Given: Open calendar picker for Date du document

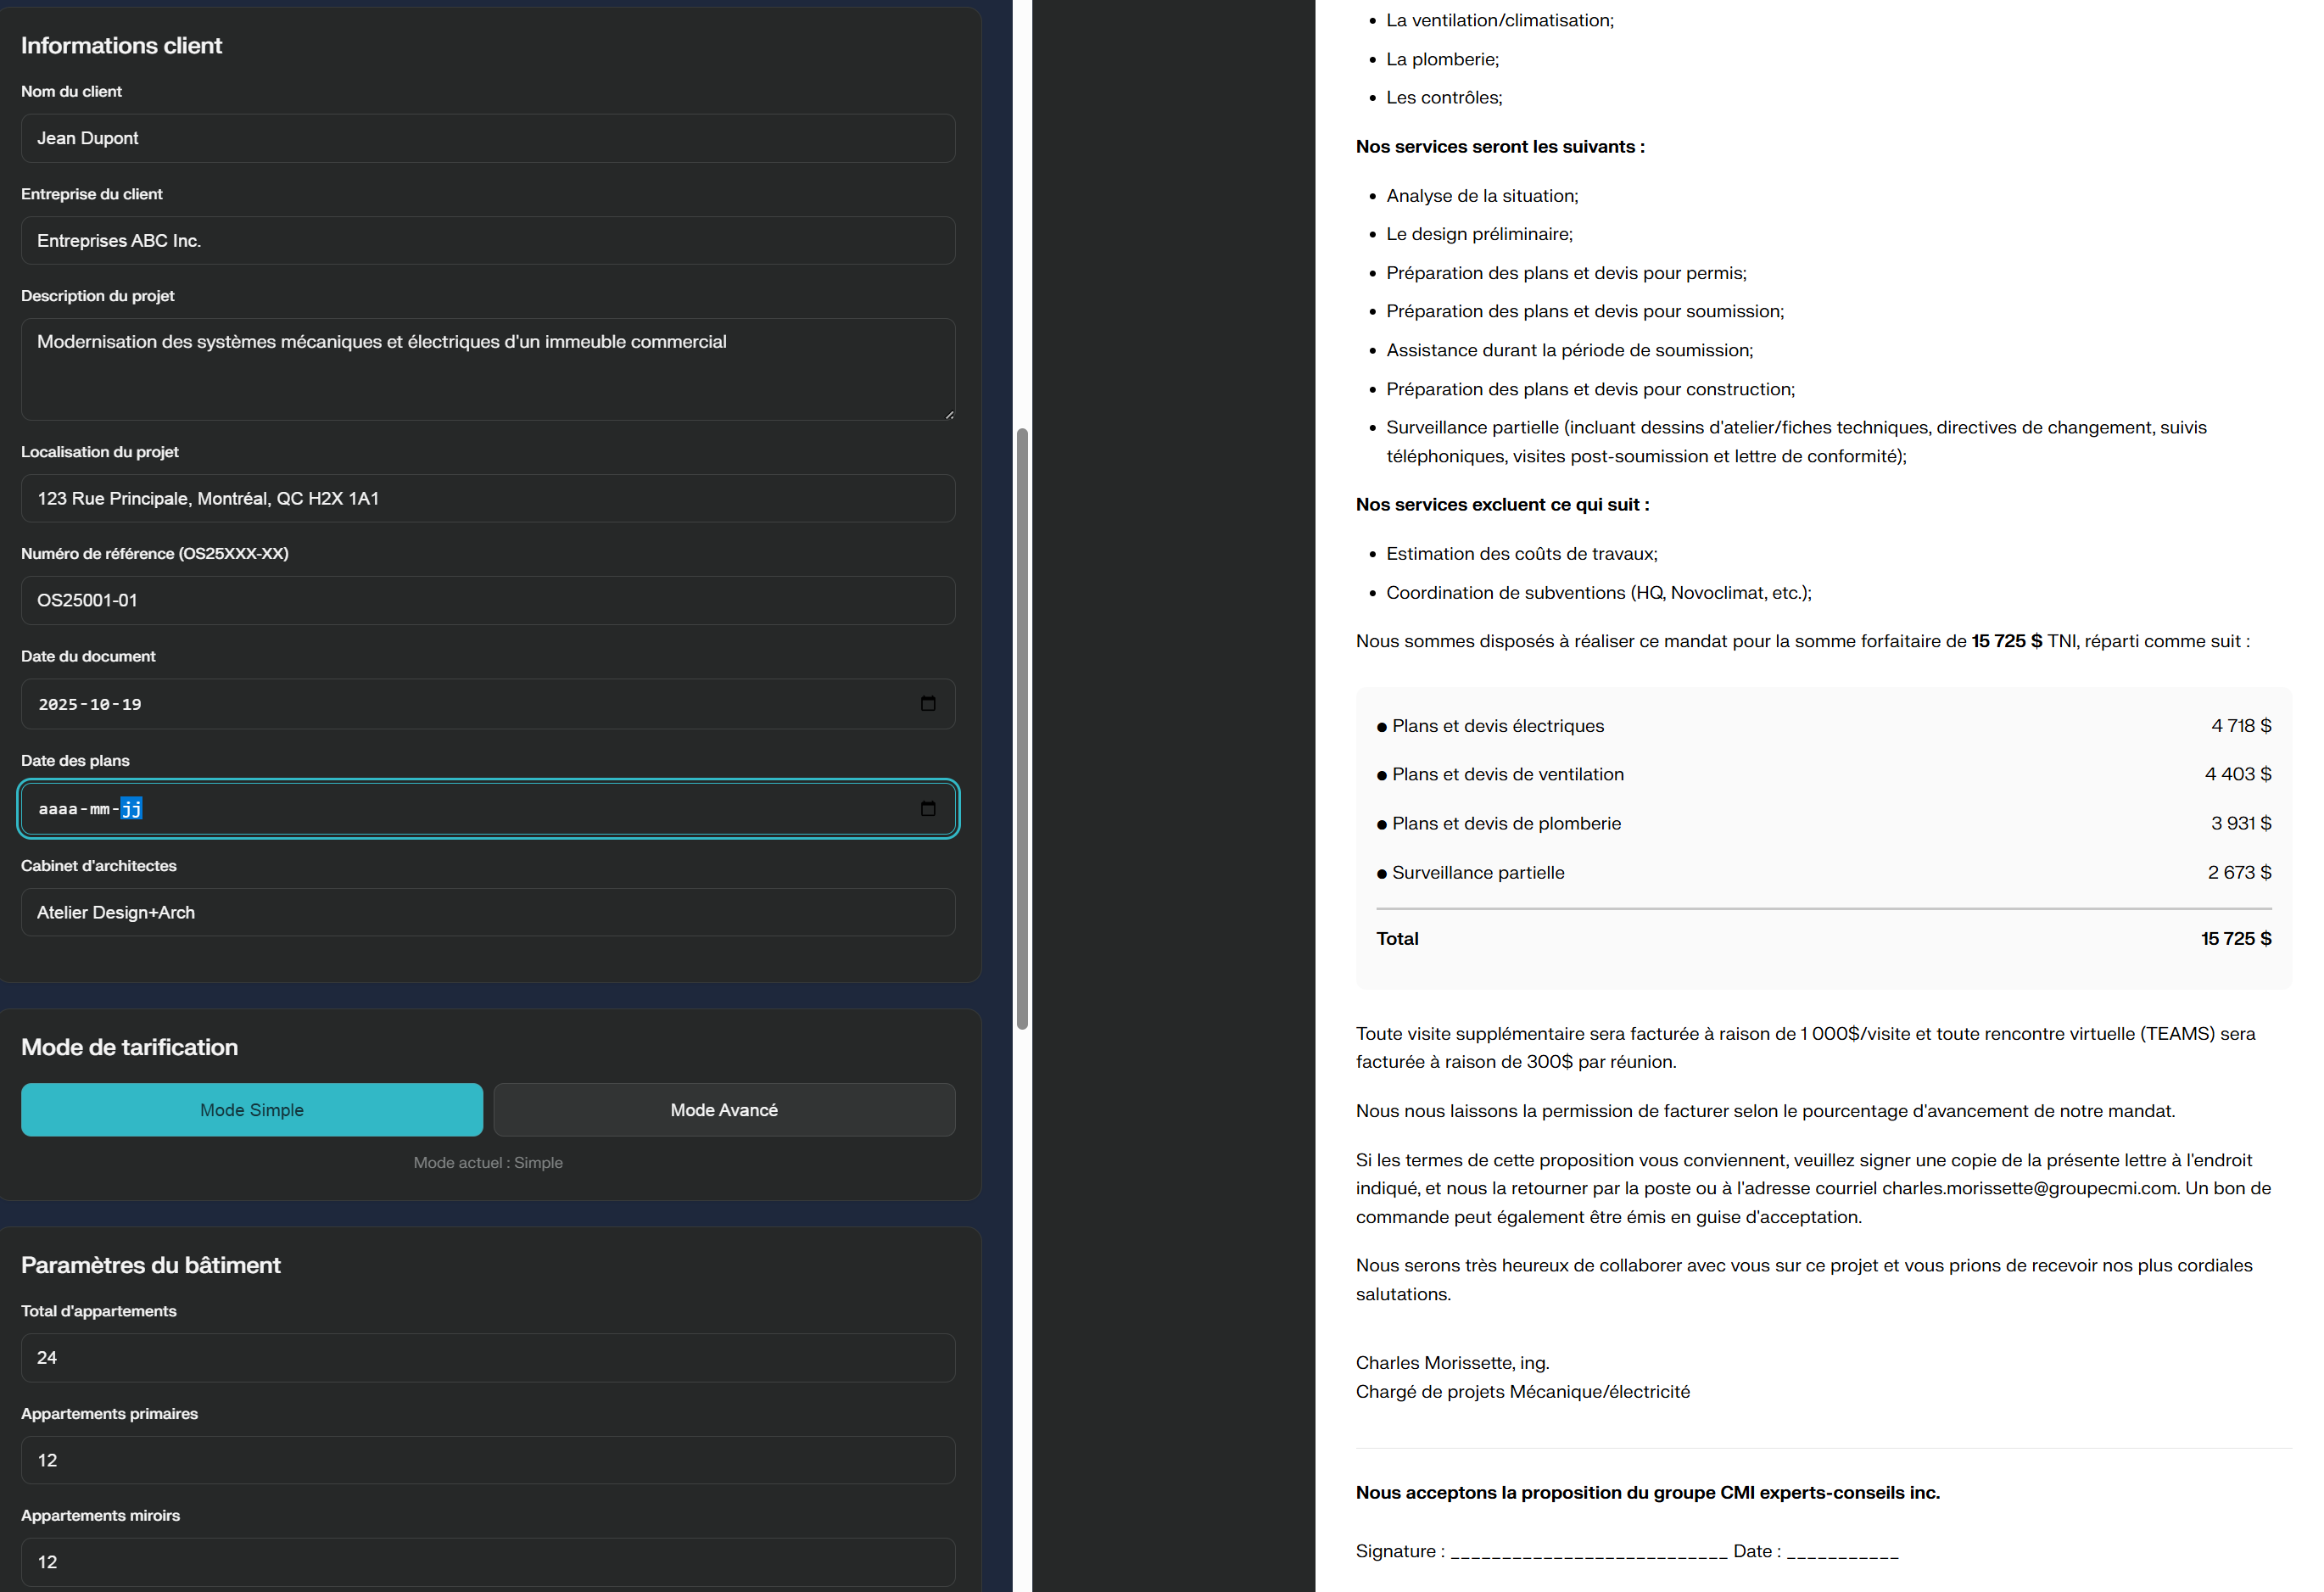Looking at the screenshot, I should [x=927, y=704].
